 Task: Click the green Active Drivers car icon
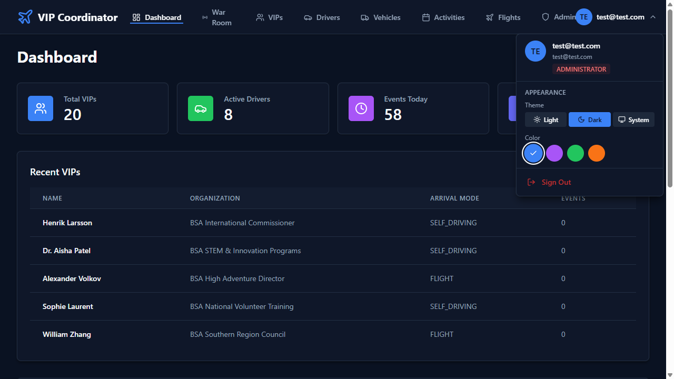point(201,108)
